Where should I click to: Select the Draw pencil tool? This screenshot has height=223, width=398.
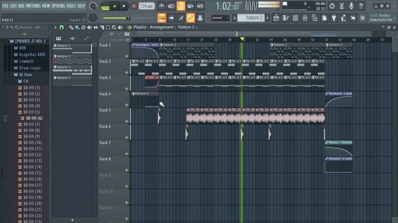(x=71, y=27)
